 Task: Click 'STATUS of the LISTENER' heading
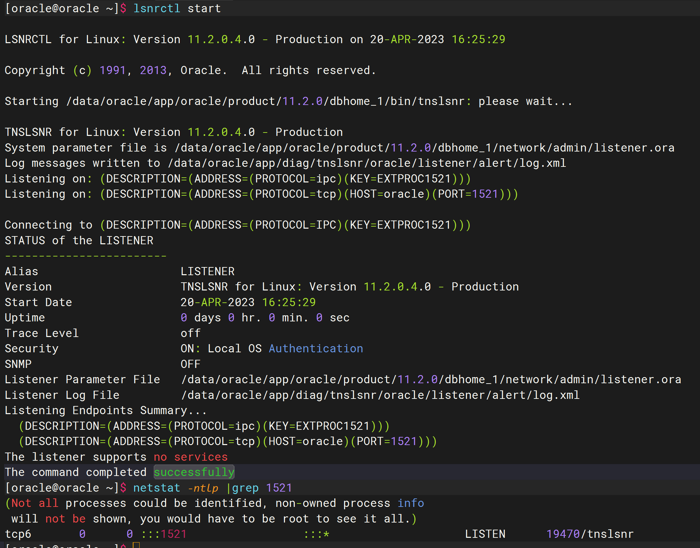pyautogui.click(x=79, y=241)
